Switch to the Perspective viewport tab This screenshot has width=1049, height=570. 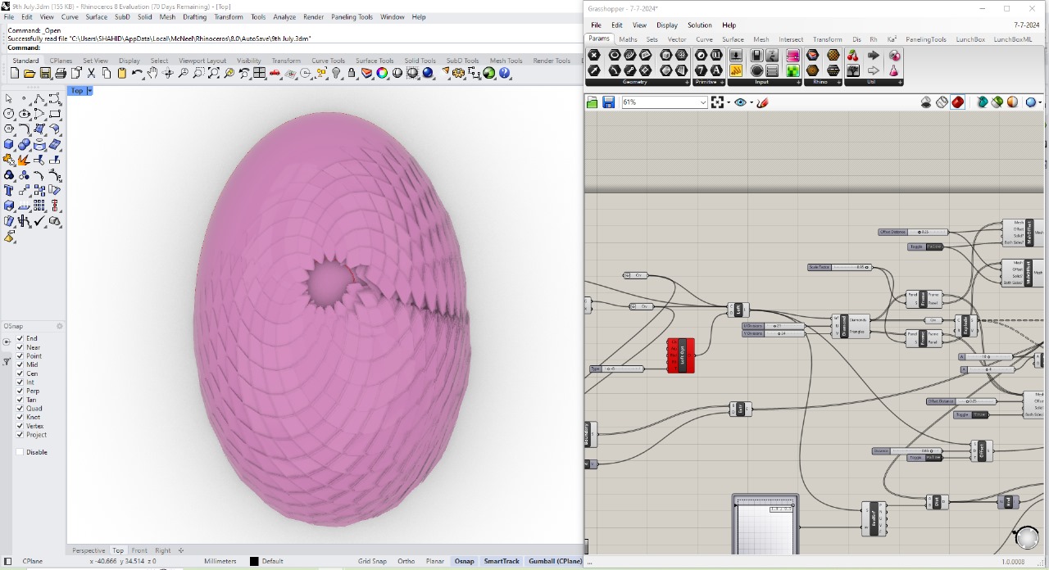(x=89, y=550)
